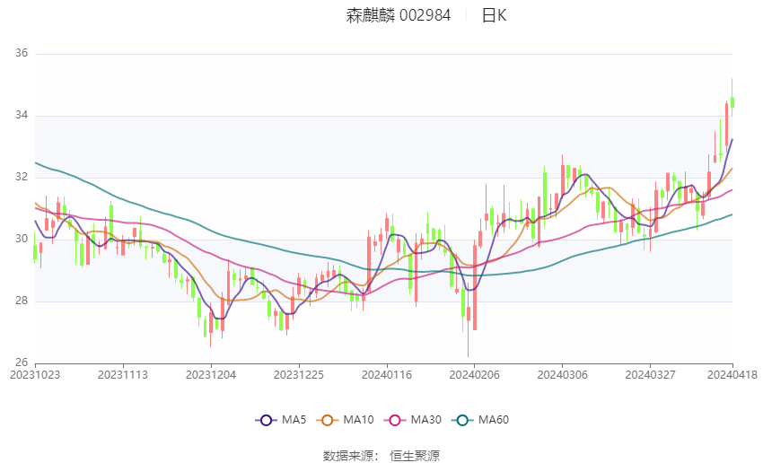This screenshot has height=463, width=763.
Task: Click the MA60 teal legend marker icon
Action: coord(462,419)
